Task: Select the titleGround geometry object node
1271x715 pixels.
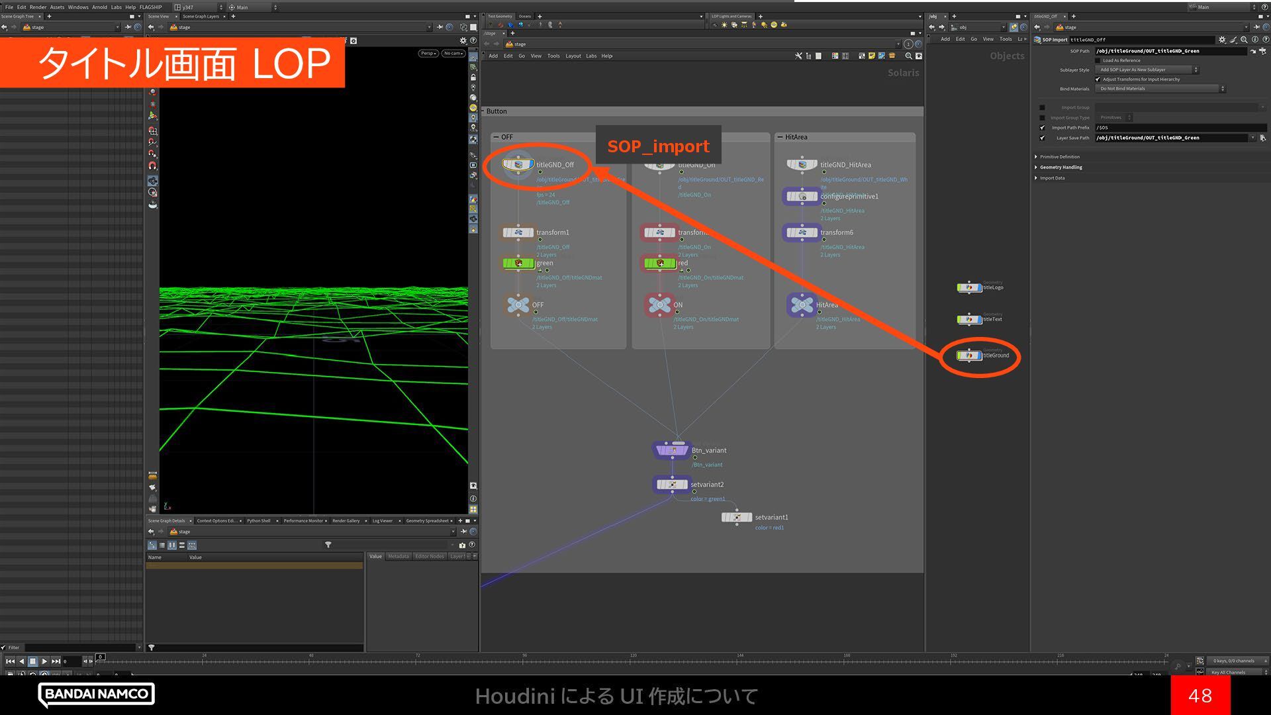Action: 969,356
